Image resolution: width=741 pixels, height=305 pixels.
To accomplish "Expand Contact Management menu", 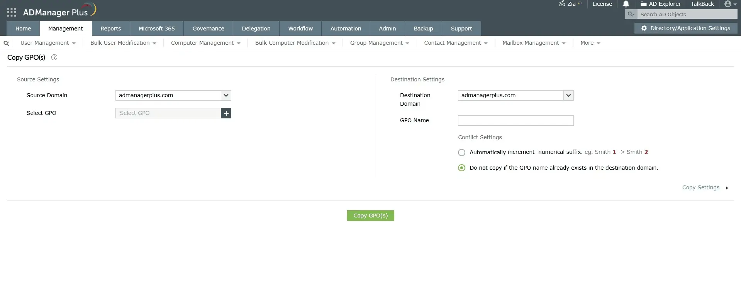I will [x=456, y=43].
